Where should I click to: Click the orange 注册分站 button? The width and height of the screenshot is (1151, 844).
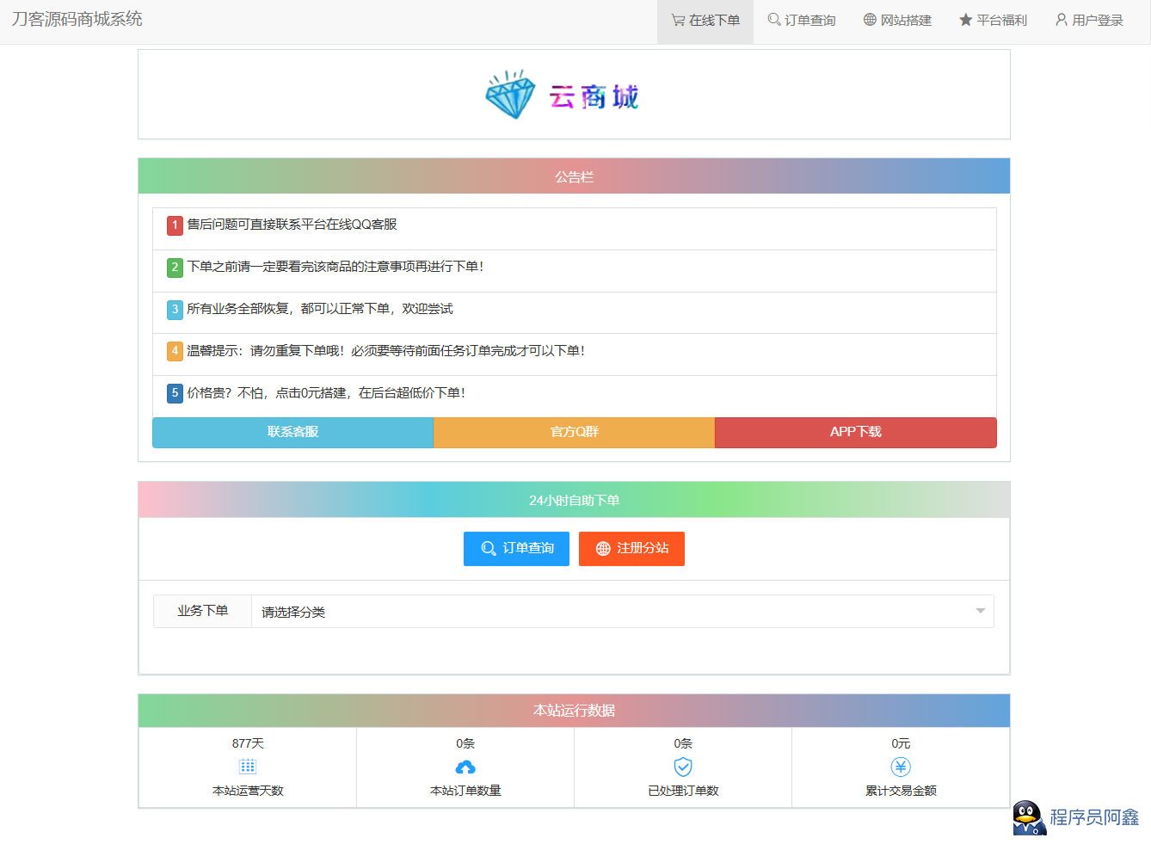click(631, 549)
